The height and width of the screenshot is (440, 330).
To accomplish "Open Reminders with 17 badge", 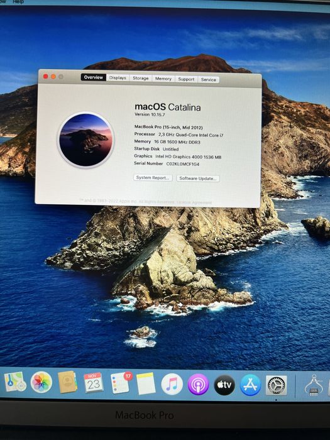I will pyautogui.click(x=121, y=383).
